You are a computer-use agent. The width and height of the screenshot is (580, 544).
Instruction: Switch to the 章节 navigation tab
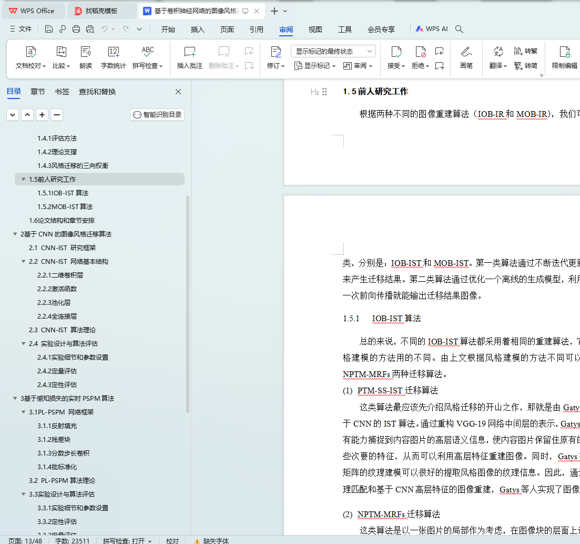pyautogui.click(x=37, y=92)
